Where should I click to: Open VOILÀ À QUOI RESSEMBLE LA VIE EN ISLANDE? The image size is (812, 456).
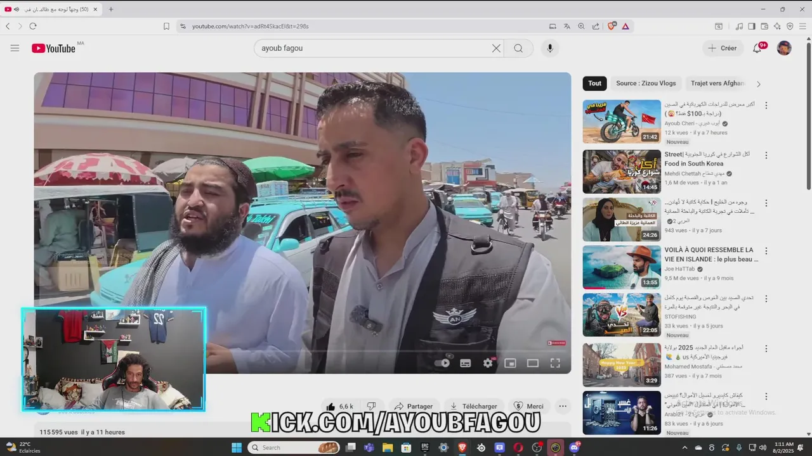(x=711, y=255)
